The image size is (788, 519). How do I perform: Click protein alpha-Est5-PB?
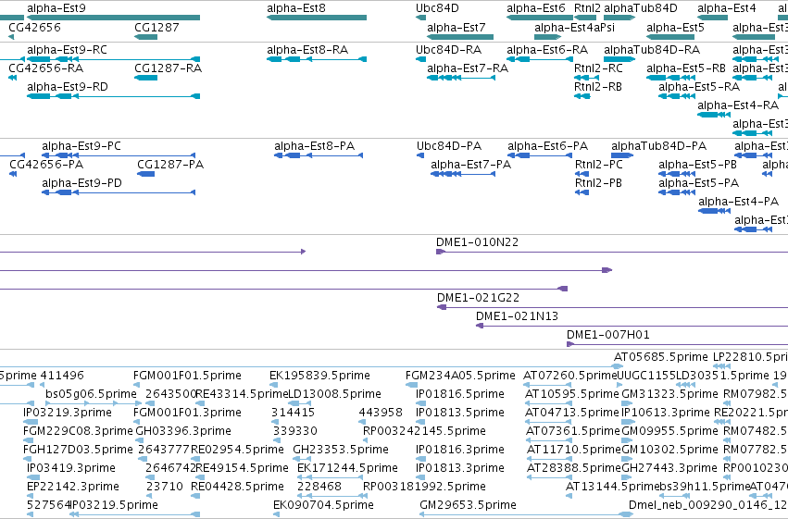[677, 174]
